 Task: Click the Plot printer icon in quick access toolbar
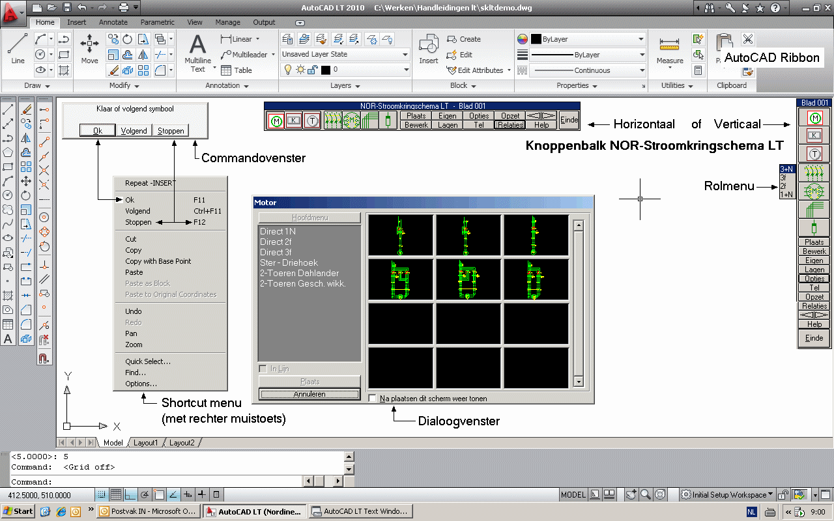click(124, 8)
